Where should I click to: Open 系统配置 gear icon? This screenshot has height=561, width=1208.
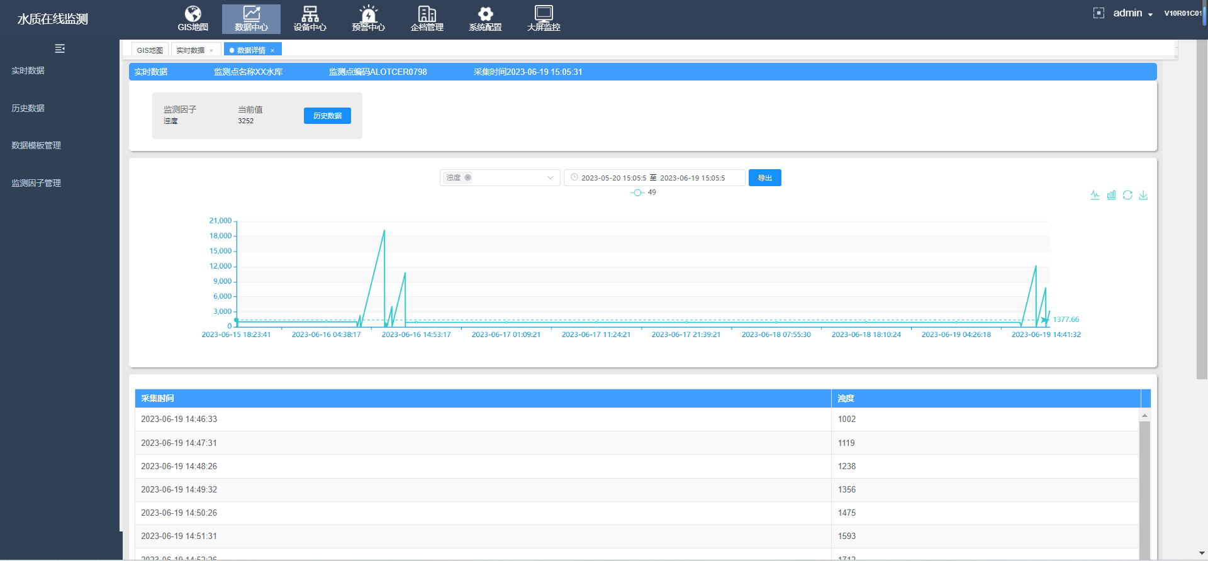pos(485,18)
